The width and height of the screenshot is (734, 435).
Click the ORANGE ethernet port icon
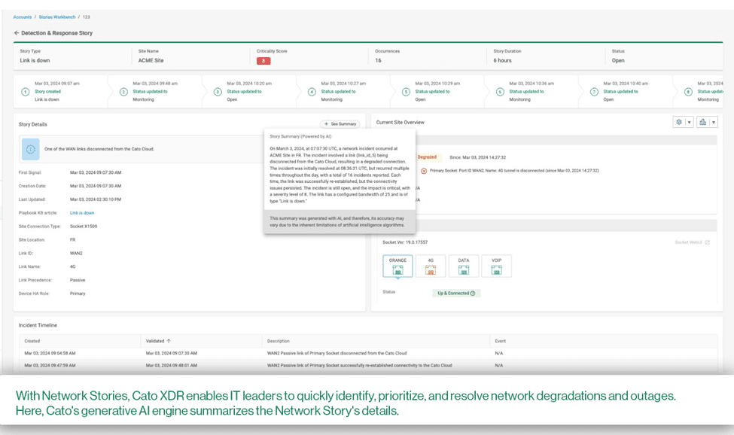tap(397, 270)
